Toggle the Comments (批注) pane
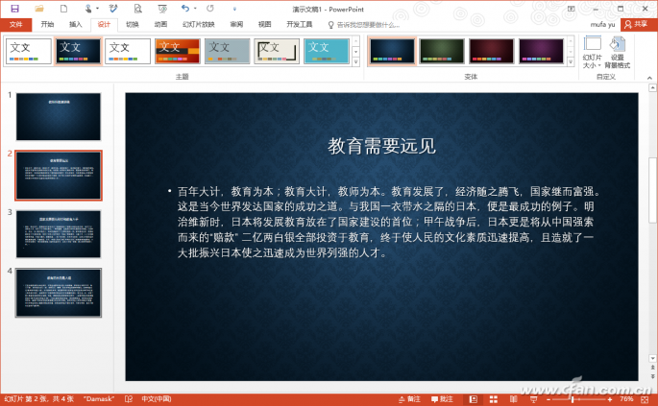 pyautogui.click(x=442, y=398)
